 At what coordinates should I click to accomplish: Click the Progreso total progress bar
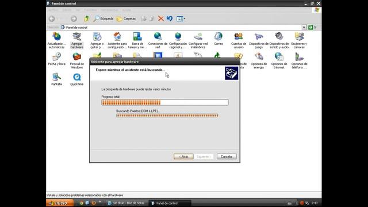point(165,102)
